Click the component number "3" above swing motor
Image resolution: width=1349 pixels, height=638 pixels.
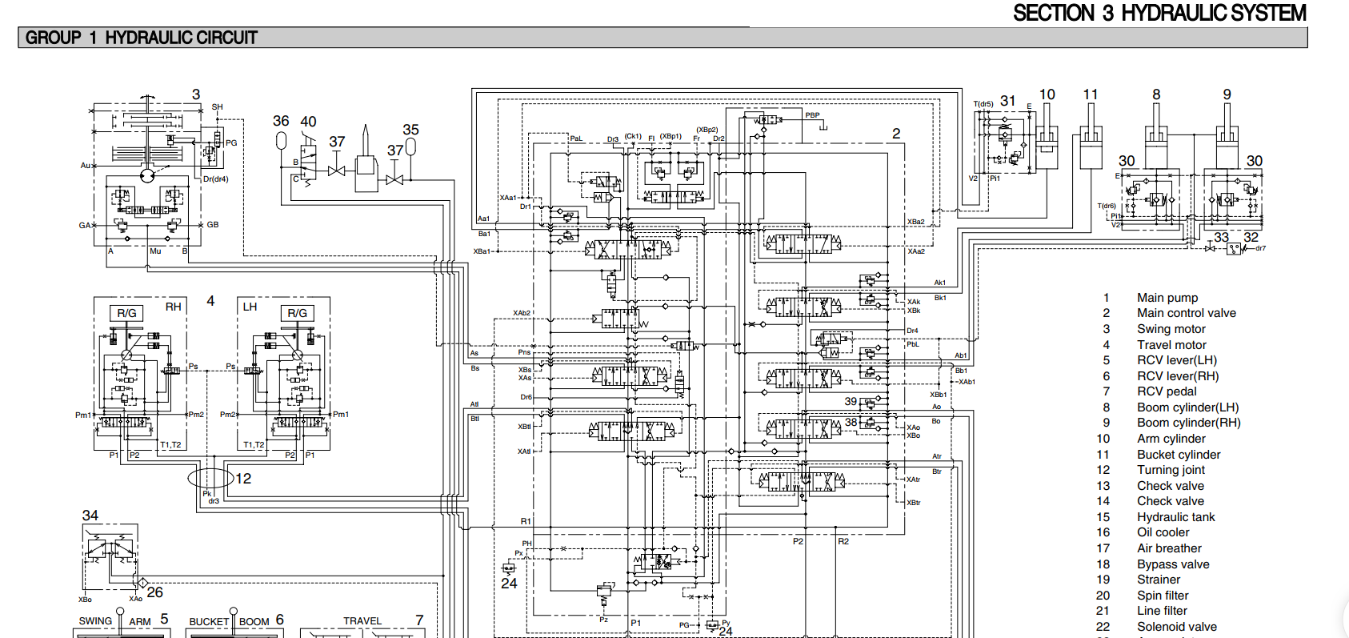point(196,94)
